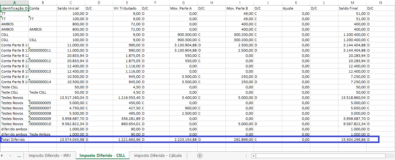Select column M header
Viewport: 395px width, 160px height.
[x=352, y=2]
